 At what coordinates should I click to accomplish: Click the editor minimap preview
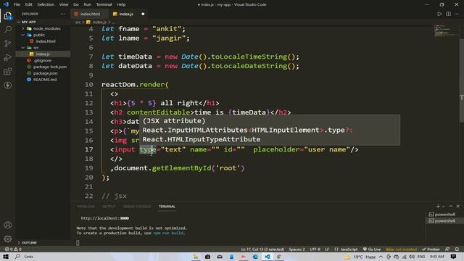click(447, 30)
